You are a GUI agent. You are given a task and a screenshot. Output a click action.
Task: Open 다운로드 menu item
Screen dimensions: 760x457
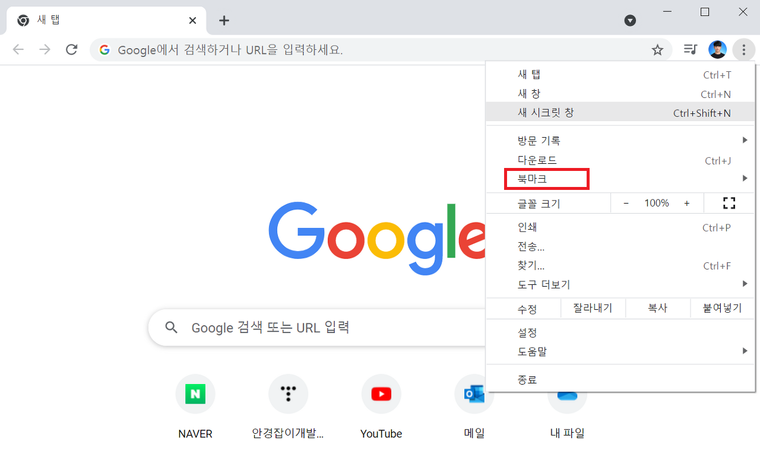(620, 160)
